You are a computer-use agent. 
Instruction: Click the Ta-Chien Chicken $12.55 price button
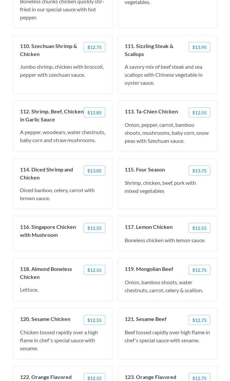coord(199,112)
